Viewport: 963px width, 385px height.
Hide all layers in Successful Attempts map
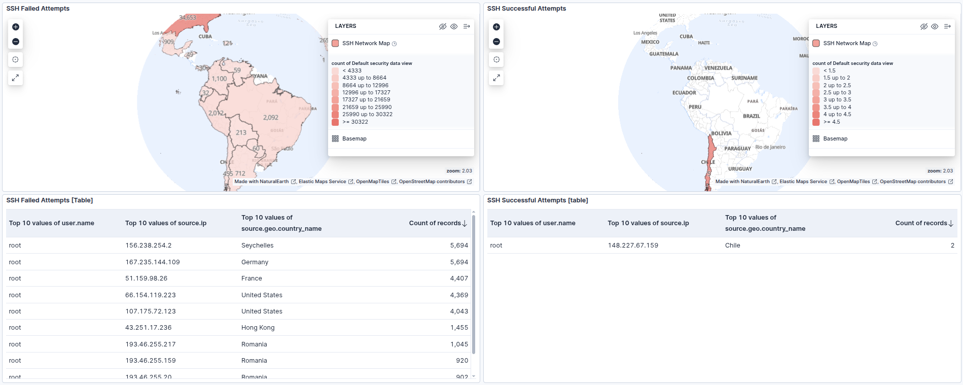pos(923,26)
